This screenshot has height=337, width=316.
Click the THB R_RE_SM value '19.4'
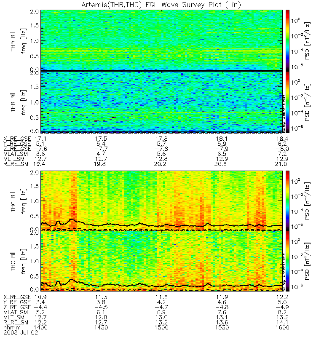39,164
